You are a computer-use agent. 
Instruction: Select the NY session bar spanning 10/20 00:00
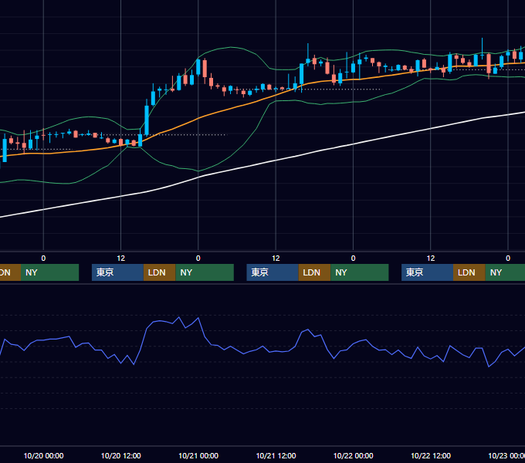pyautogui.click(x=49, y=272)
